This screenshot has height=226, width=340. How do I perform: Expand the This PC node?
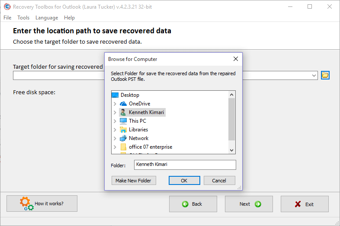tap(115, 121)
